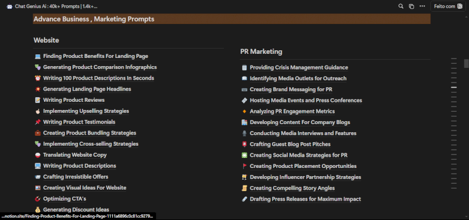The height and width of the screenshot is (220, 469).
Task: Open Implementing Cross-selling Strategies page
Action: (x=91, y=144)
